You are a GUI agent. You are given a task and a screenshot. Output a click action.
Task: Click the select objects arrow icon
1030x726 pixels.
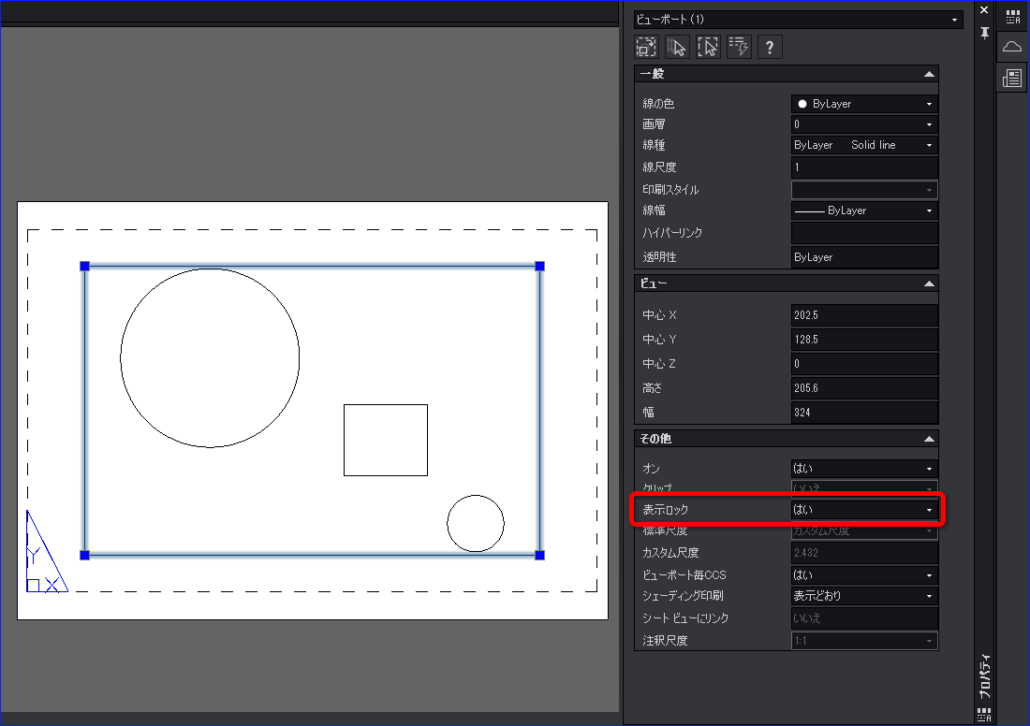coord(677,47)
